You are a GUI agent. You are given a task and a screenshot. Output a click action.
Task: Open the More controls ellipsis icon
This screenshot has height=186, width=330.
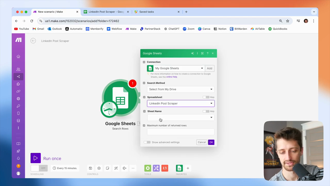point(133,168)
